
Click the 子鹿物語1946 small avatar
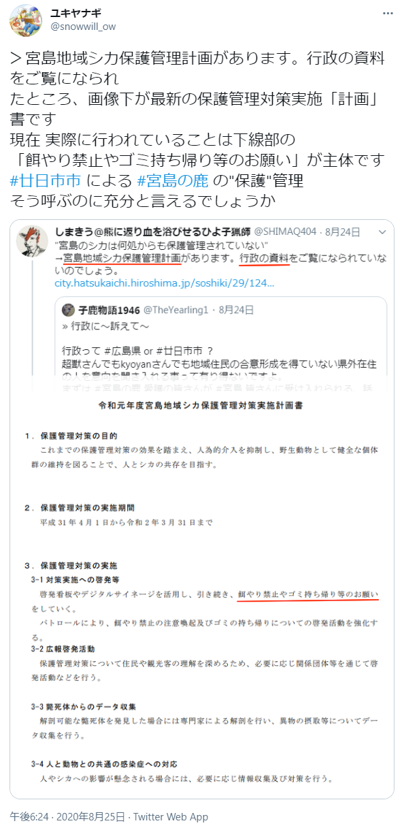coord(68,310)
